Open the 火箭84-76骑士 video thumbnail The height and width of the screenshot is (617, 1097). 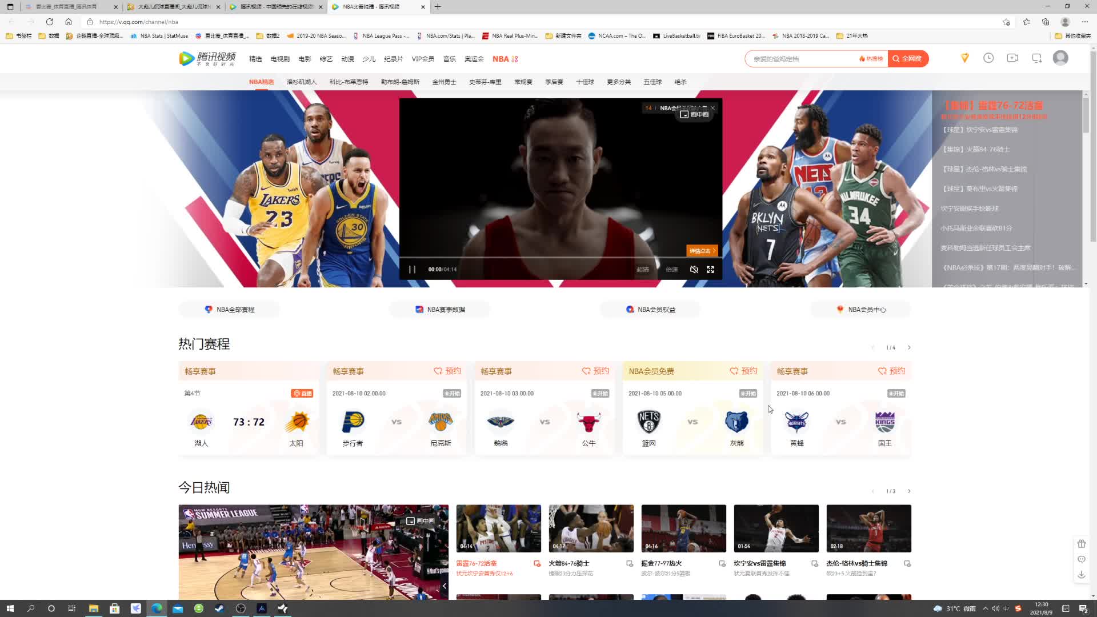point(591,528)
